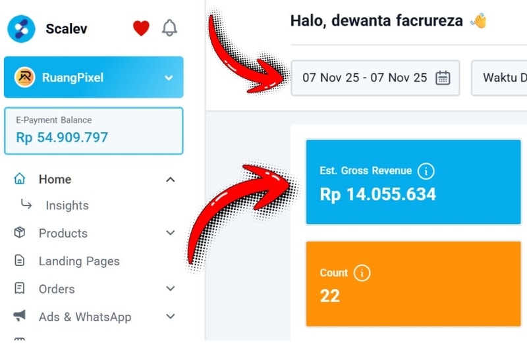Viewport: 527px width, 343px height.
Task: Click the Scalev logo icon
Action: click(x=21, y=28)
